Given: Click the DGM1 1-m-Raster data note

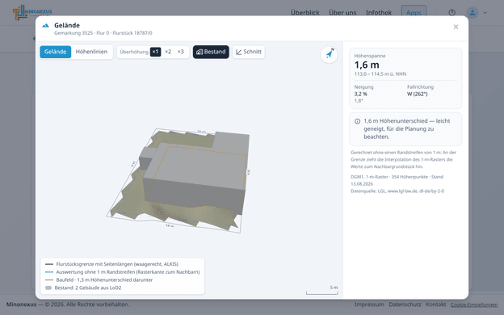Looking at the screenshot, I should [x=397, y=180].
